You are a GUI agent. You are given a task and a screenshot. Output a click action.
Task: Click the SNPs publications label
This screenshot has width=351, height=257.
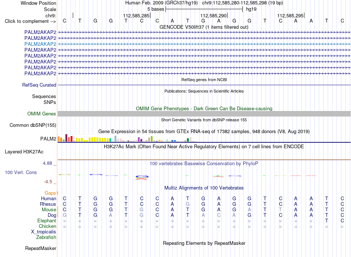coord(50,102)
